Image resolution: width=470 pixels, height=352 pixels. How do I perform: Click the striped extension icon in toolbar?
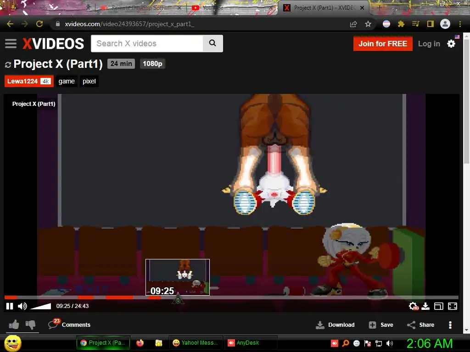[x=386, y=24]
